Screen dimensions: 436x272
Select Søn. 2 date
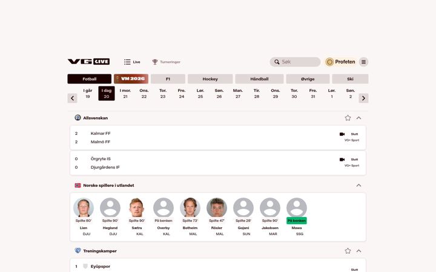(351, 93)
